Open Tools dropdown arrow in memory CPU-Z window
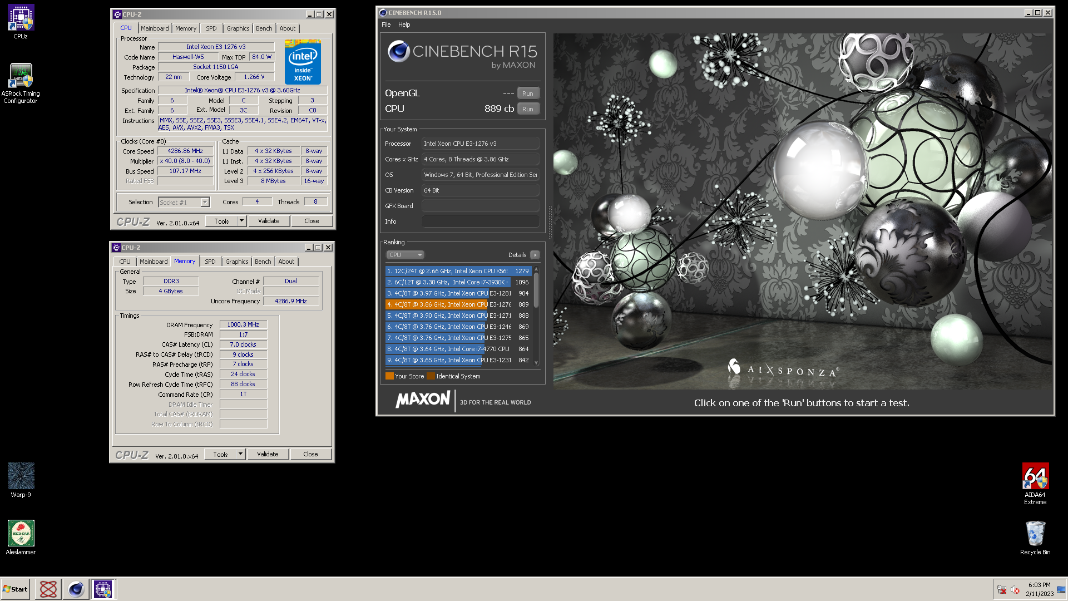 (241, 454)
